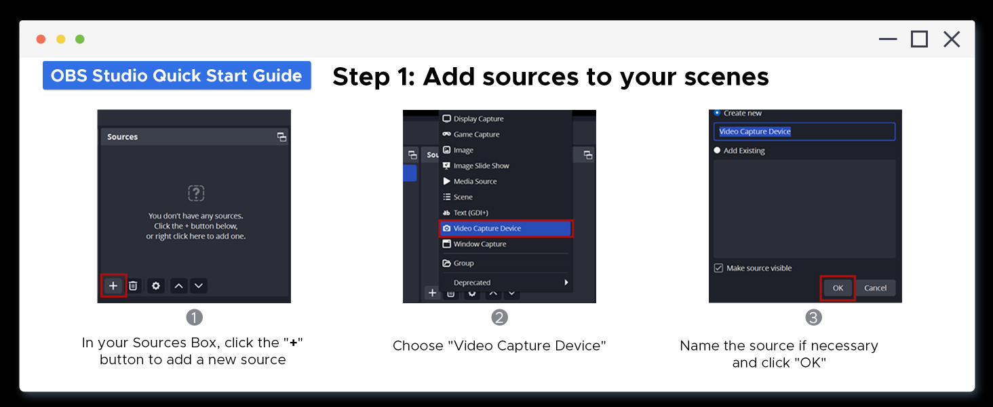This screenshot has height=407, width=993.
Task: Choose Image from the add-source menu
Action: [506, 150]
